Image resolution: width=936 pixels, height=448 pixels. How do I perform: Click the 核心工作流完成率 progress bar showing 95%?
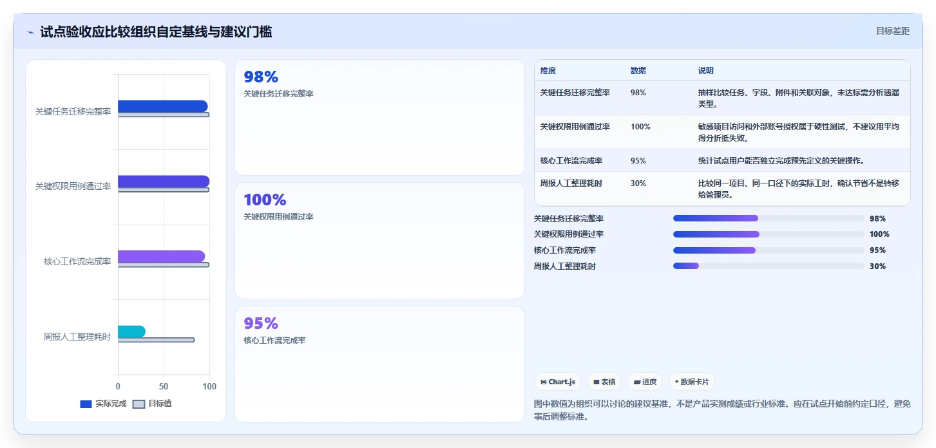click(769, 250)
